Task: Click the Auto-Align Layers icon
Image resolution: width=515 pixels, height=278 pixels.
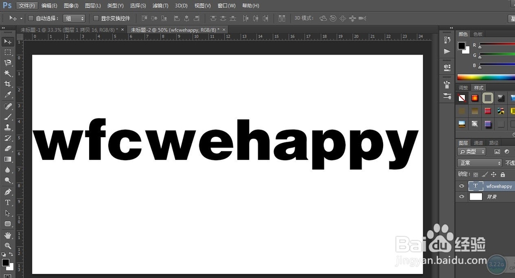Action: (282, 18)
